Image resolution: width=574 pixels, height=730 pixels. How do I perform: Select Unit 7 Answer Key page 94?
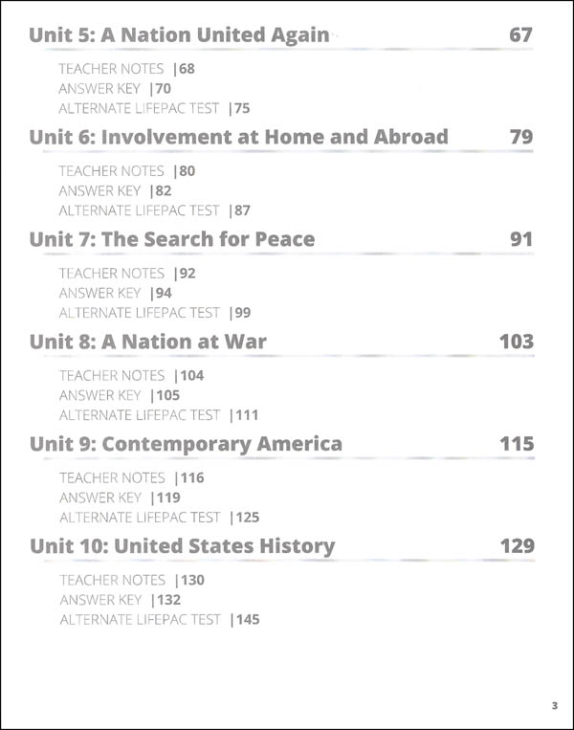(116, 294)
